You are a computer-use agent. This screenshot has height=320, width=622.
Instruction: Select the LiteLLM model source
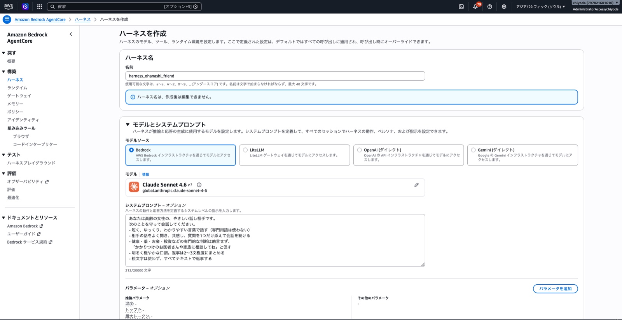pos(295,155)
